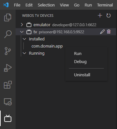Open the File menu

click(17, 5)
